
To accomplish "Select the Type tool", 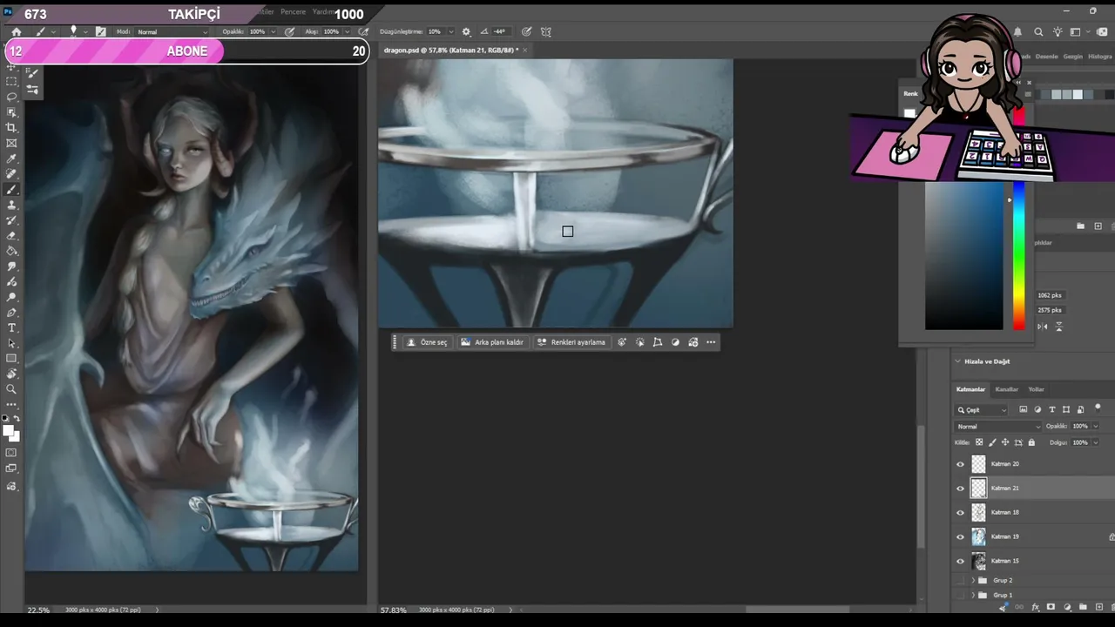I will click(11, 328).
